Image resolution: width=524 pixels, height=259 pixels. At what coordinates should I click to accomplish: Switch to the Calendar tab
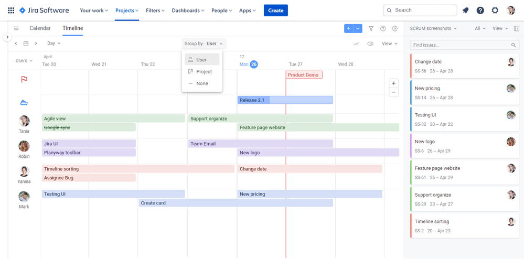pyautogui.click(x=40, y=28)
